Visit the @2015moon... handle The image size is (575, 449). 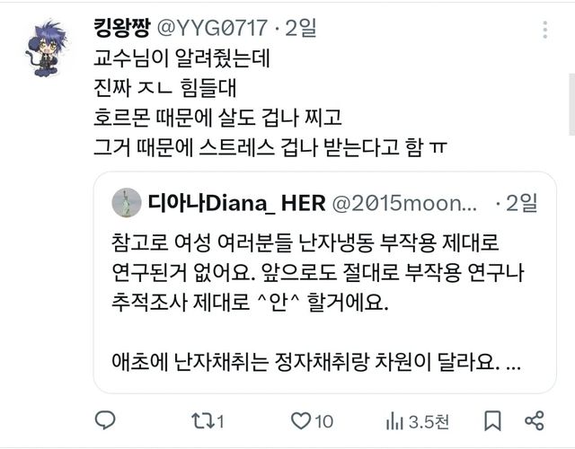tap(405, 203)
